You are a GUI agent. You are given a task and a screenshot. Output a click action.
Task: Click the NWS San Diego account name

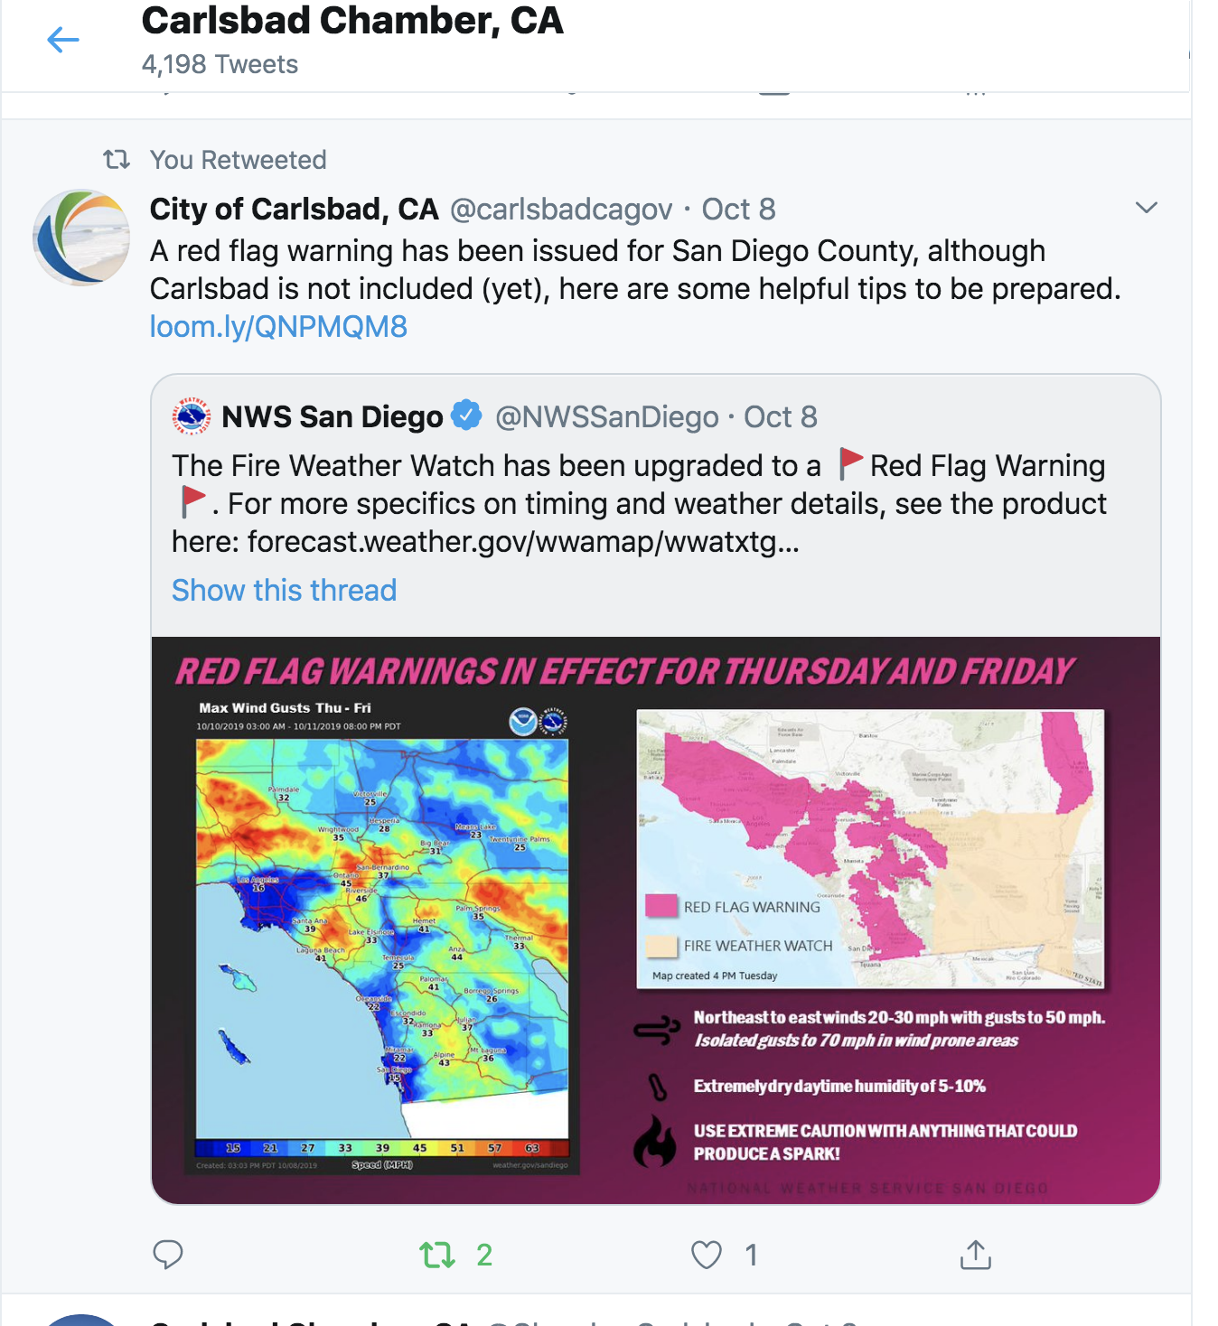click(333, 416)
